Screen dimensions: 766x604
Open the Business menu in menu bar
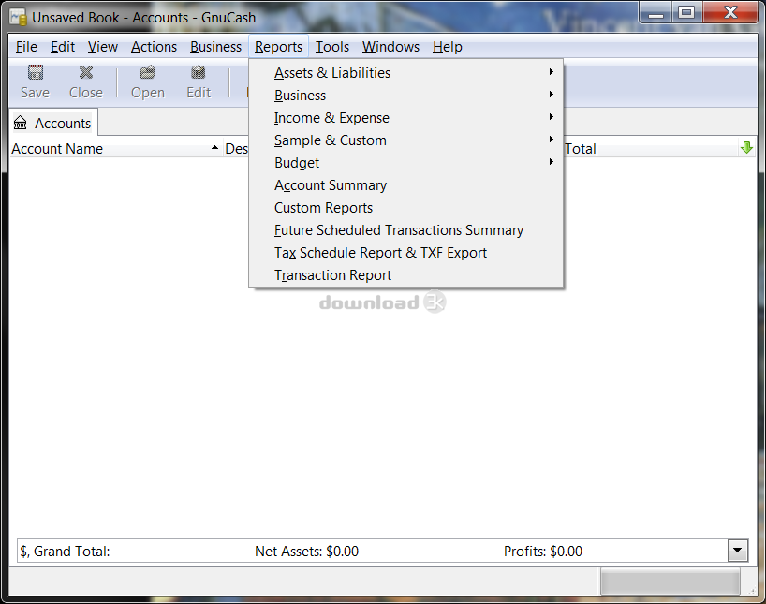click(x=215, y=47)
